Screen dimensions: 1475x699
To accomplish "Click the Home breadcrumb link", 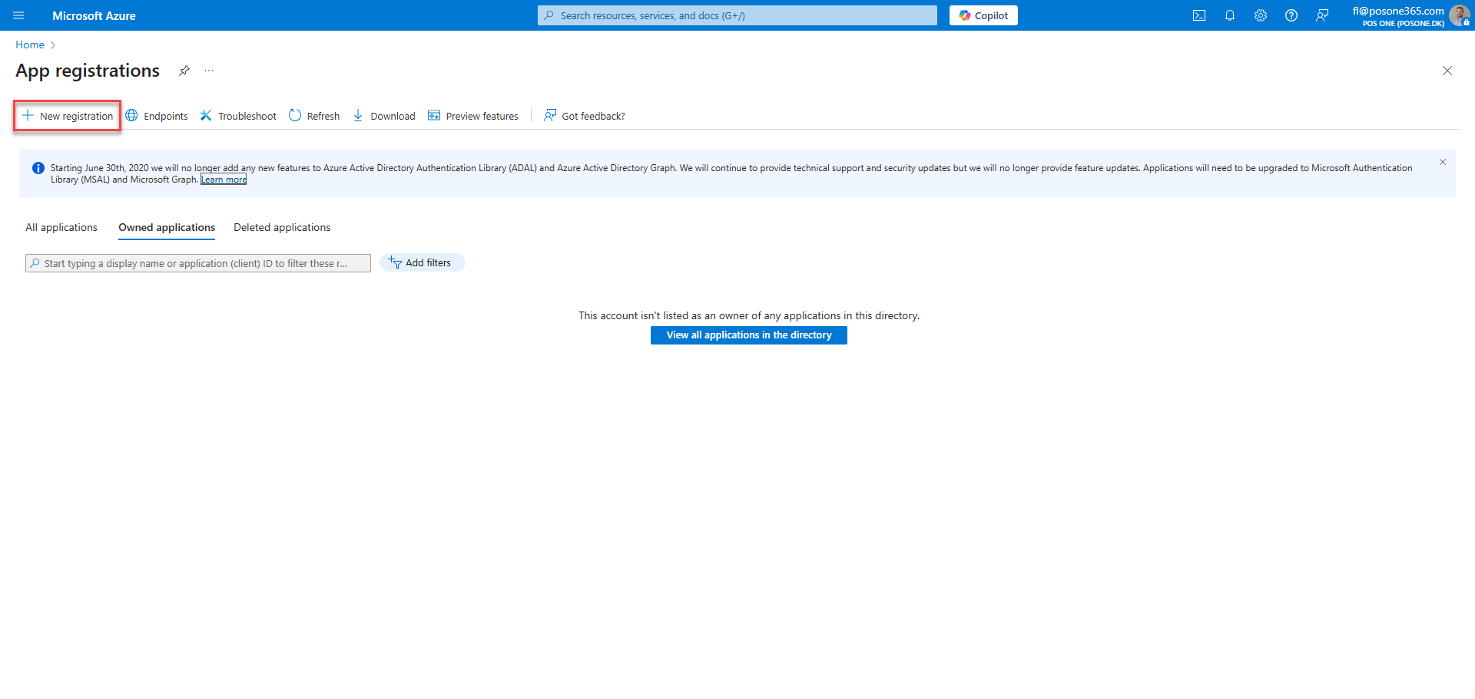I will coord(30,45).
